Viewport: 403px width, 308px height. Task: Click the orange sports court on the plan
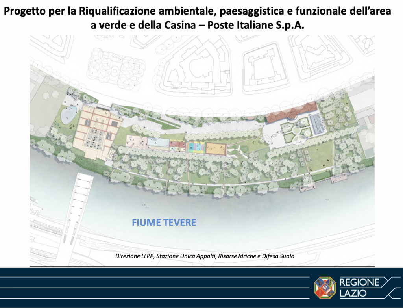tap(216, 149)
